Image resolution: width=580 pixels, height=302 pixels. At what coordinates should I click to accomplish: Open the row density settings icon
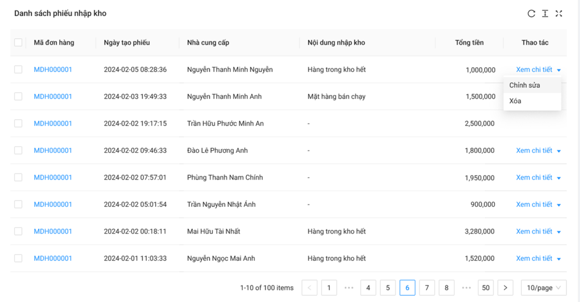point(545,14)
